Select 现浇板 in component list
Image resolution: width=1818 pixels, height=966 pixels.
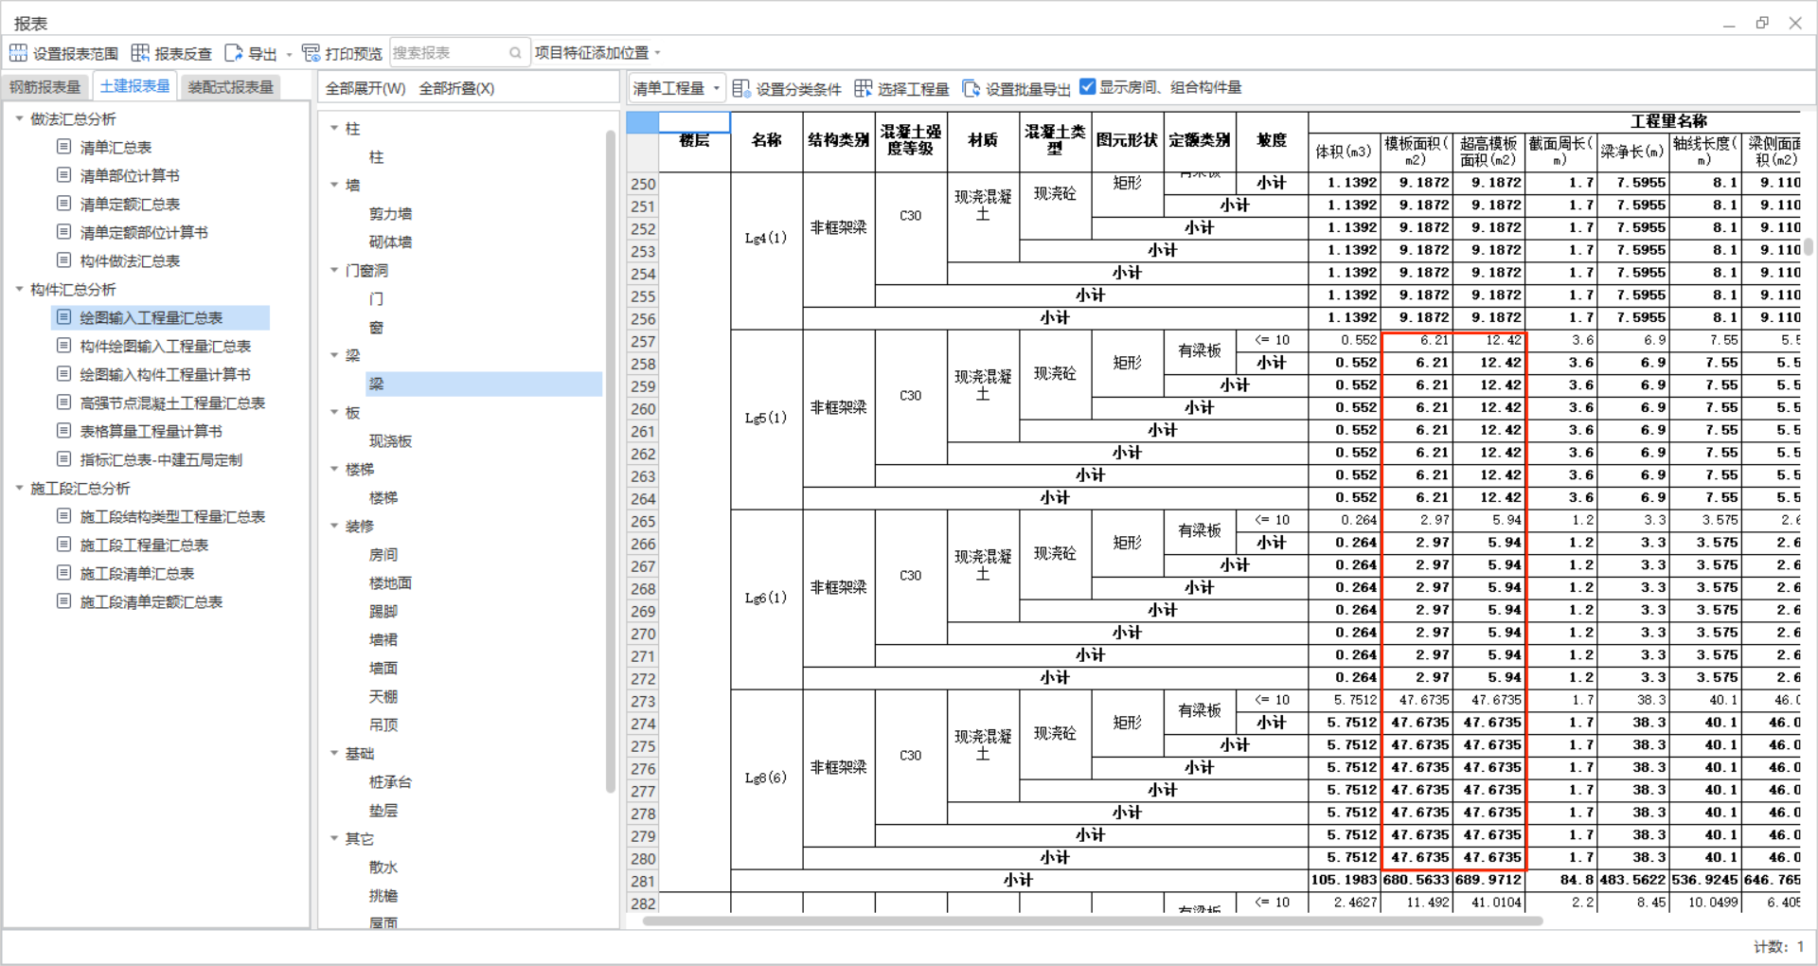point(390,440)
